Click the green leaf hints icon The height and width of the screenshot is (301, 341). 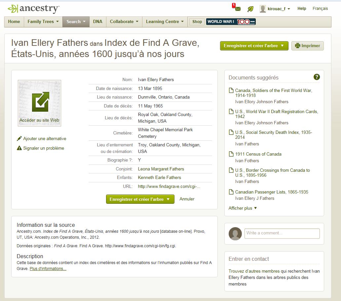click(250, 9)
